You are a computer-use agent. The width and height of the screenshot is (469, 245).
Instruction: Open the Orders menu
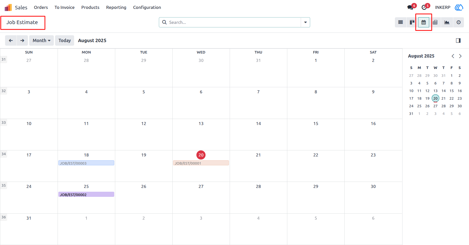[x=41, y=7]
